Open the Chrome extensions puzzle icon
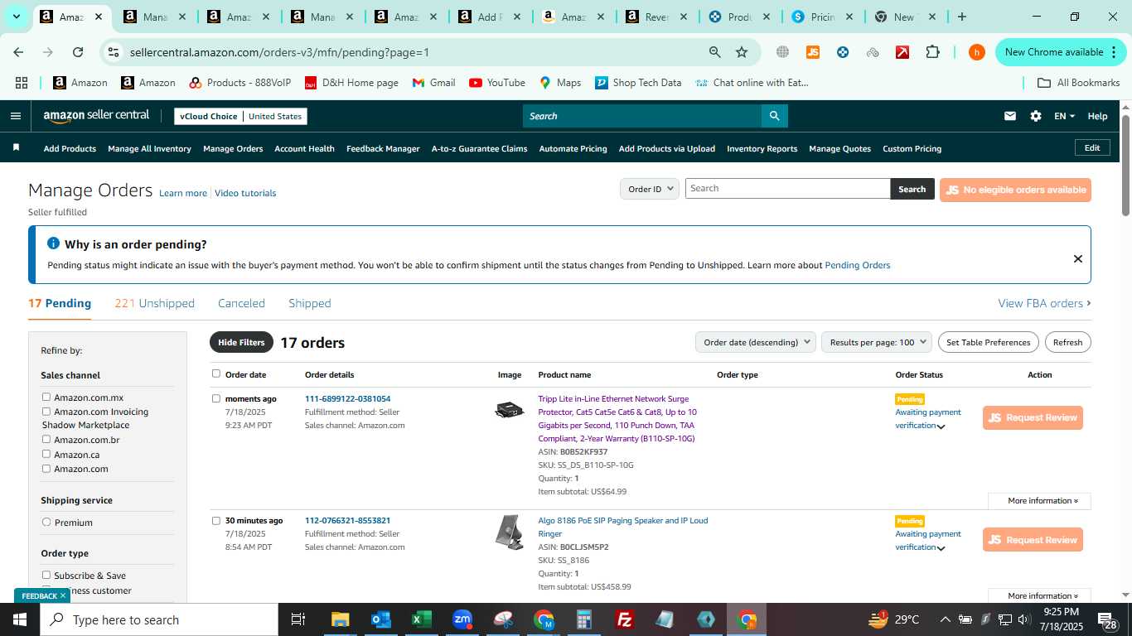 (932, 52)
